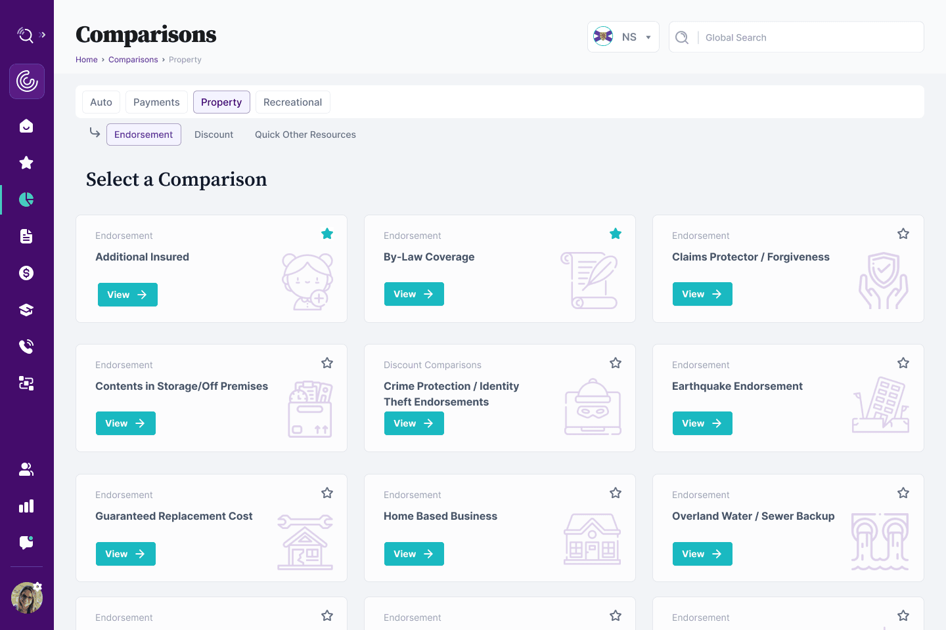Open the graduation cap learning icon

(26, 310)
